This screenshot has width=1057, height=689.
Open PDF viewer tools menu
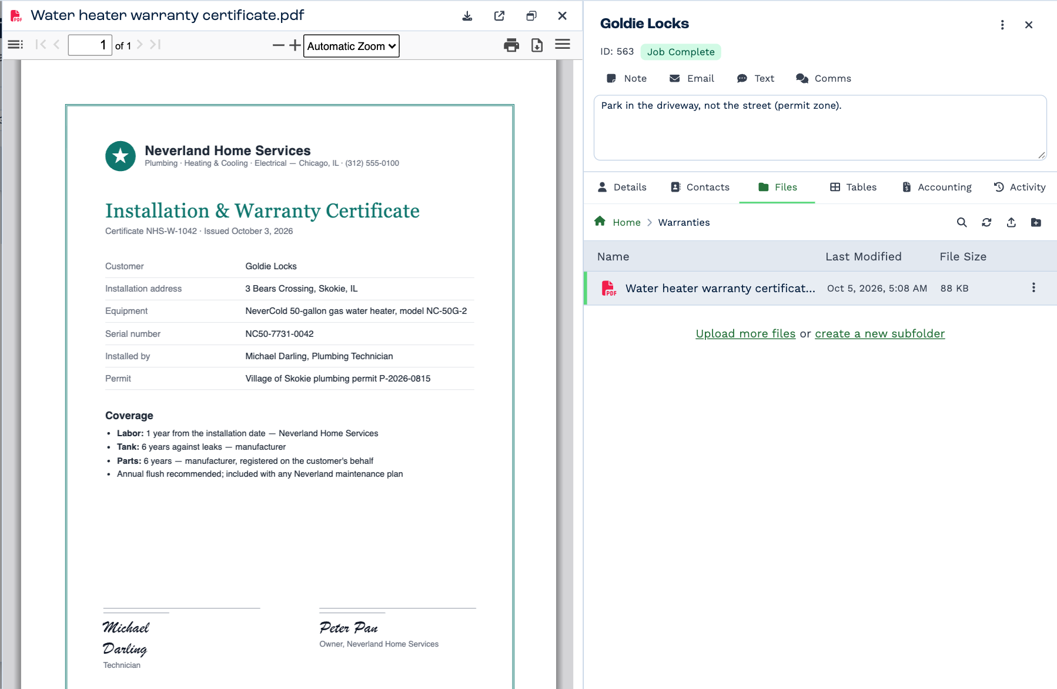pos(563,44)
